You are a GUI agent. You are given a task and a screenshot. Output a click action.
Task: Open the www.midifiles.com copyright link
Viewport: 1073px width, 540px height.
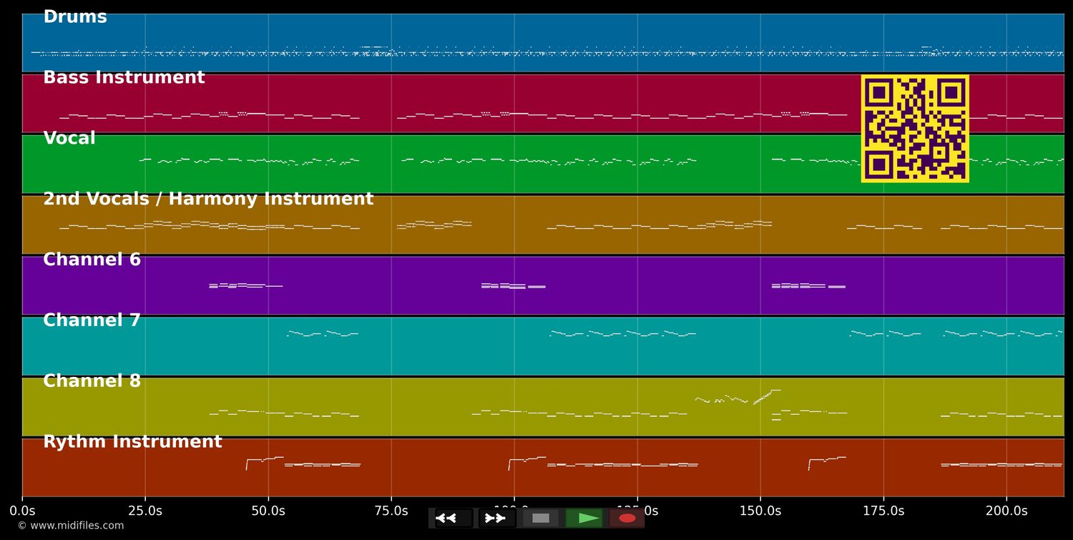click(70, 526)
